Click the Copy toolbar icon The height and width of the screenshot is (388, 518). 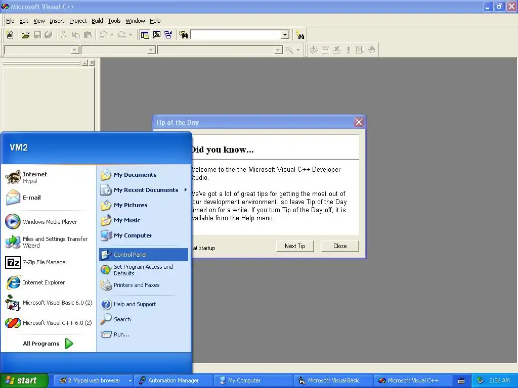click(76, 35)
